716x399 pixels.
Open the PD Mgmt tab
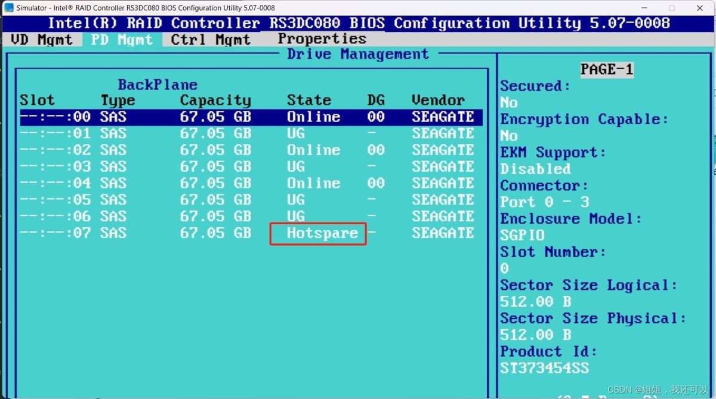tap(121, 39)
